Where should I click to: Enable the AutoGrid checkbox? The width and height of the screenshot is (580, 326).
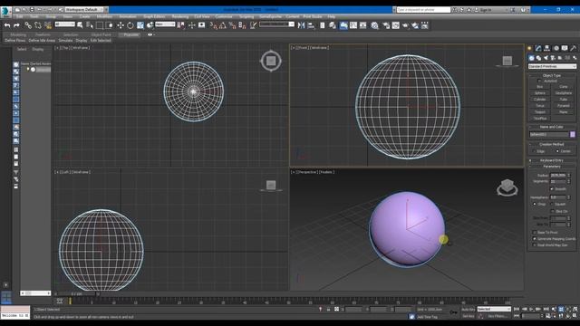540,81
